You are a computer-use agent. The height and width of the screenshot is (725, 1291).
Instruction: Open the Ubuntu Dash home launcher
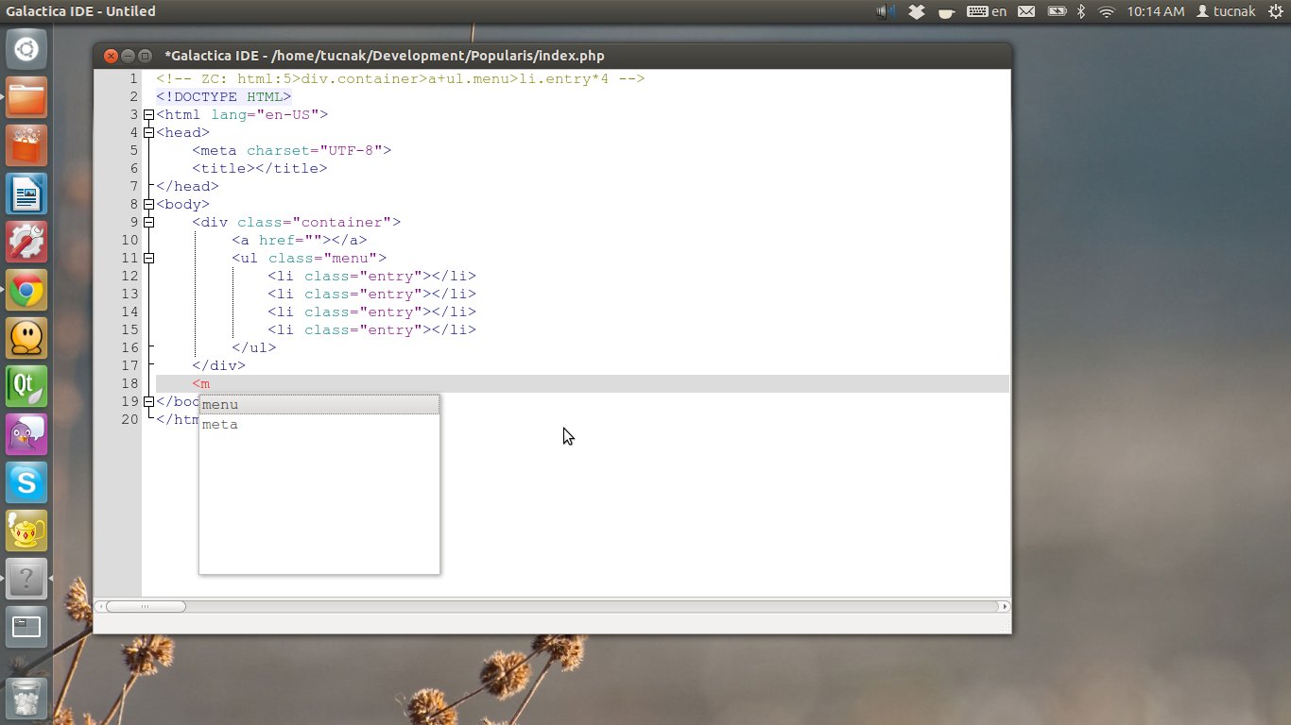tap(26, 48)
